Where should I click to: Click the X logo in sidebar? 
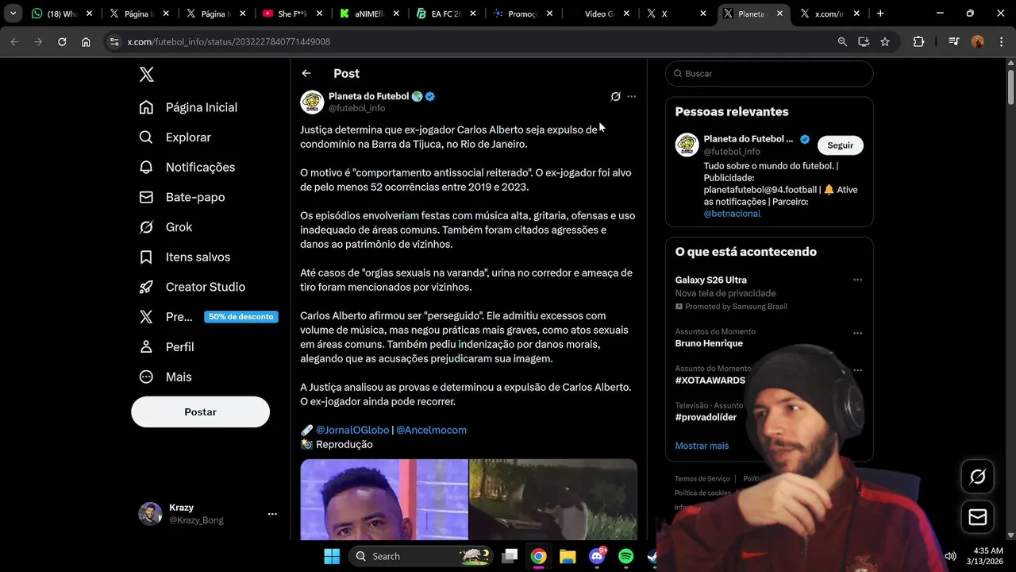click(x=147, y=75)
